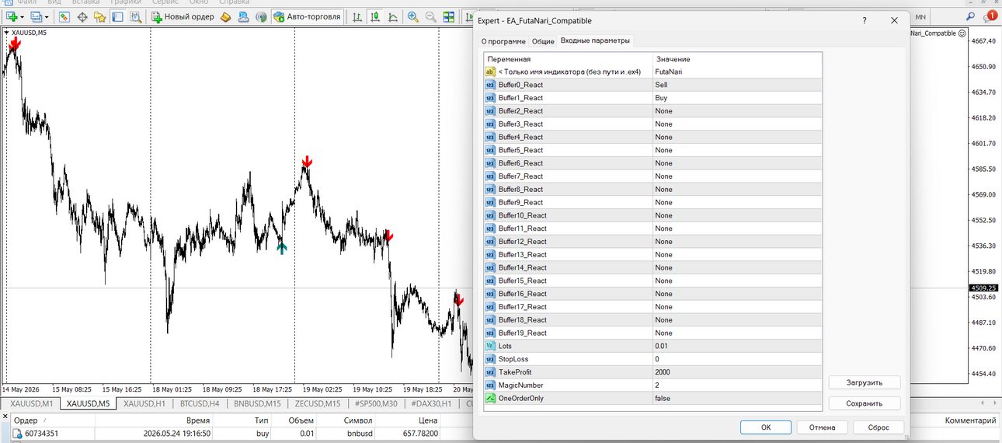Viewport: 1002px width, 443px height.
Task: Open the Графики menu
Action: tap(126, 2)
